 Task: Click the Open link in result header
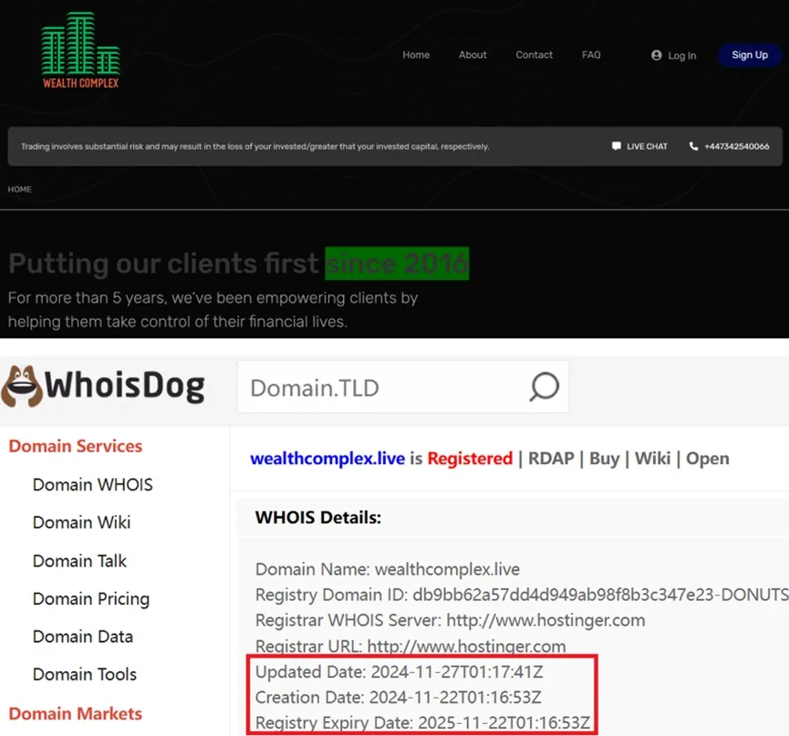[x=708, y=459]
